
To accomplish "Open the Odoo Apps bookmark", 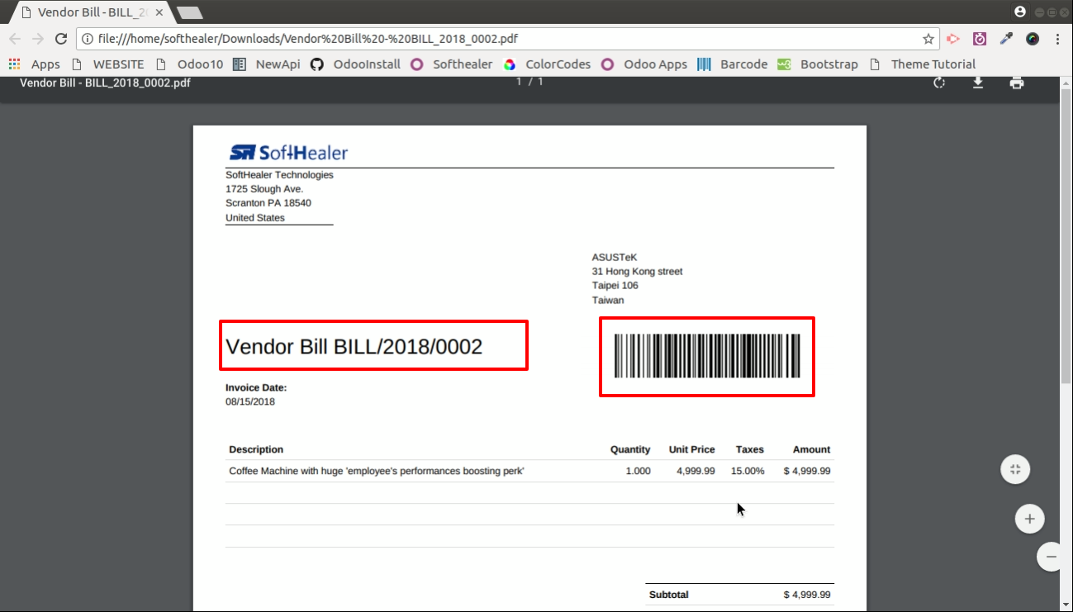I will pyautogui.click(x=644, y=64).
